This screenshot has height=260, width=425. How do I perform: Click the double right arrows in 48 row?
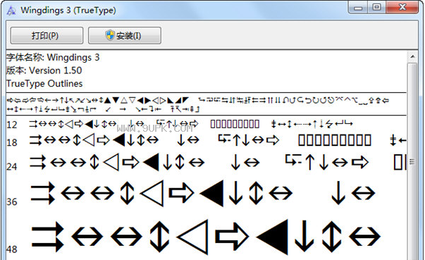pyautogui.click(x=48, y=237)
